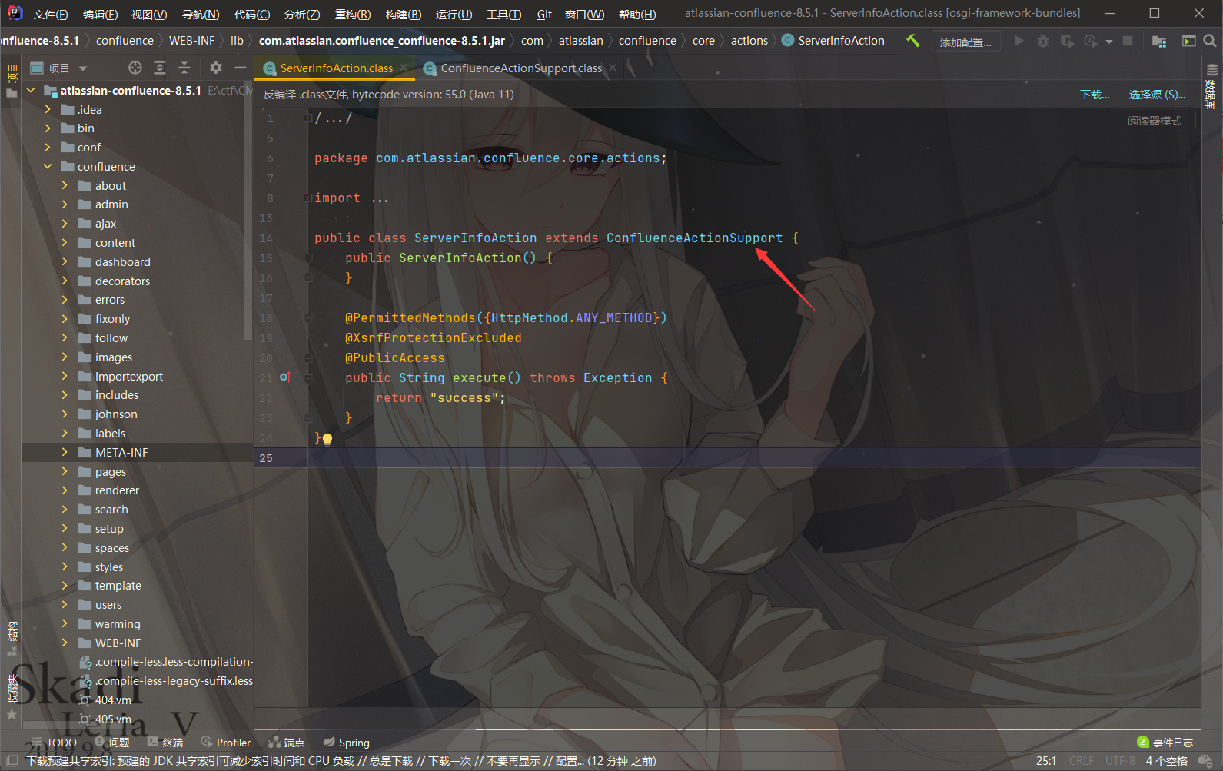Select the 404.vm file
The image size is (1223, 771).
click(x=113, y=700)
